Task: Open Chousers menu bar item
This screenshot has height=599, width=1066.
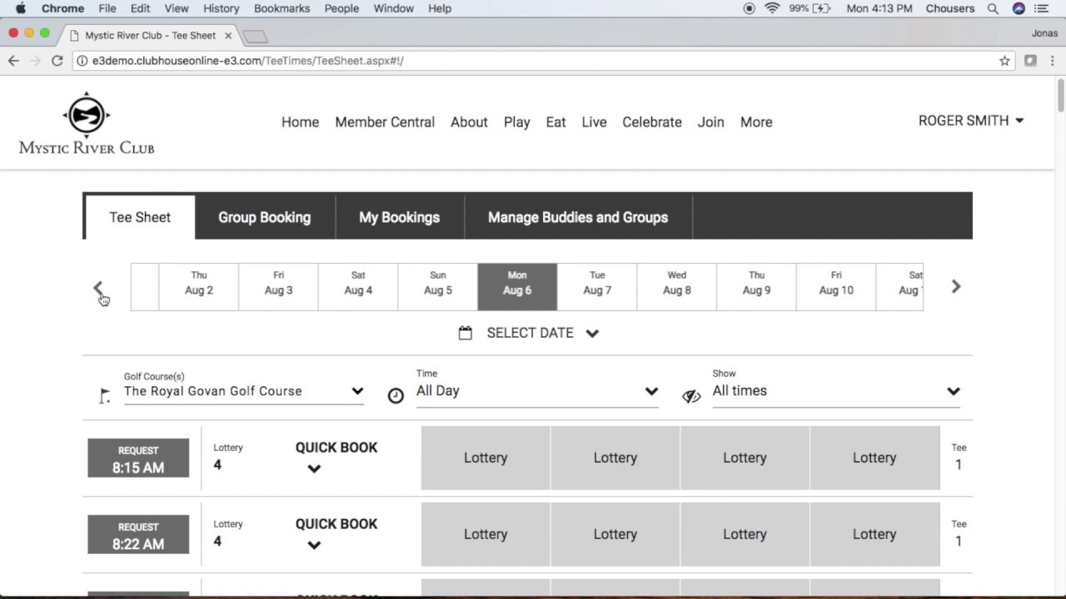Action: pos(950,8)
